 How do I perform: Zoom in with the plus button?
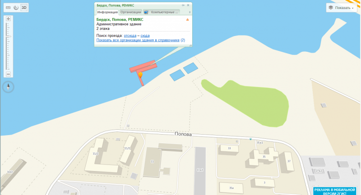(x=8, y=18)
